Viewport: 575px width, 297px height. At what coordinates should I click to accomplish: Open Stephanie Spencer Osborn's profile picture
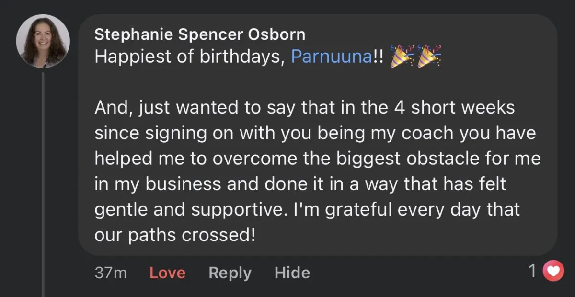pyautogui.click(x=43, y=41)
